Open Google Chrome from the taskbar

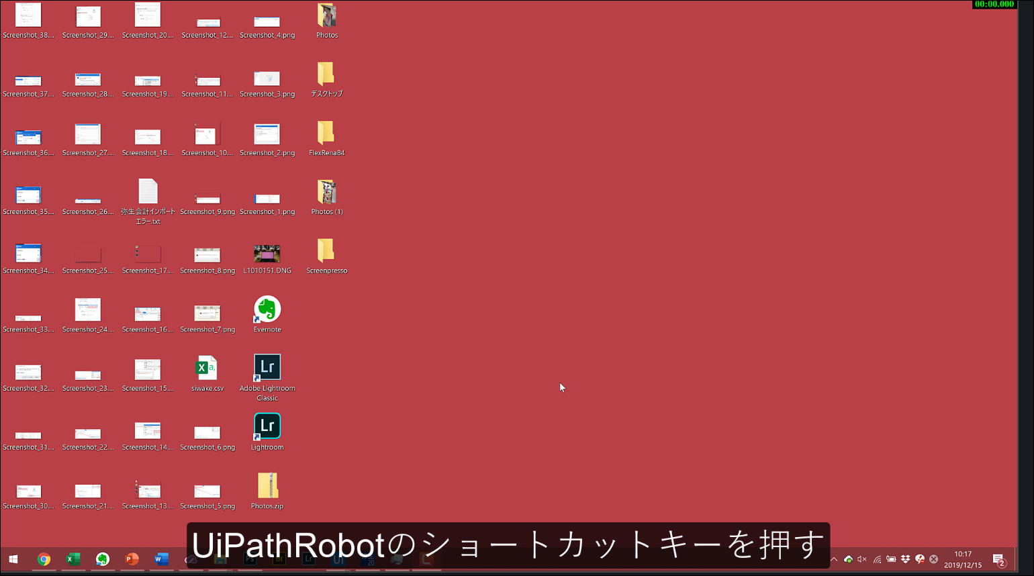pyautogui.click(x=44, y=559)
